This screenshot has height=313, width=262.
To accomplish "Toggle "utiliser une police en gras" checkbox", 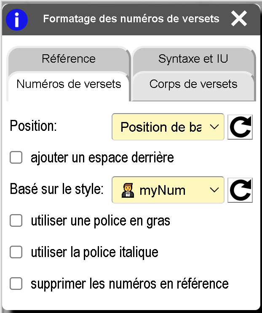I will 16,220.
